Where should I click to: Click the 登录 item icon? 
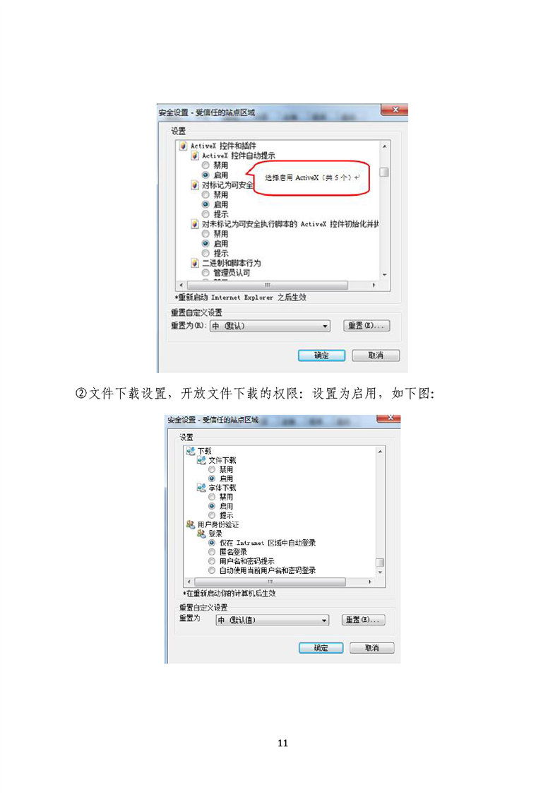(x=201, y=534)
